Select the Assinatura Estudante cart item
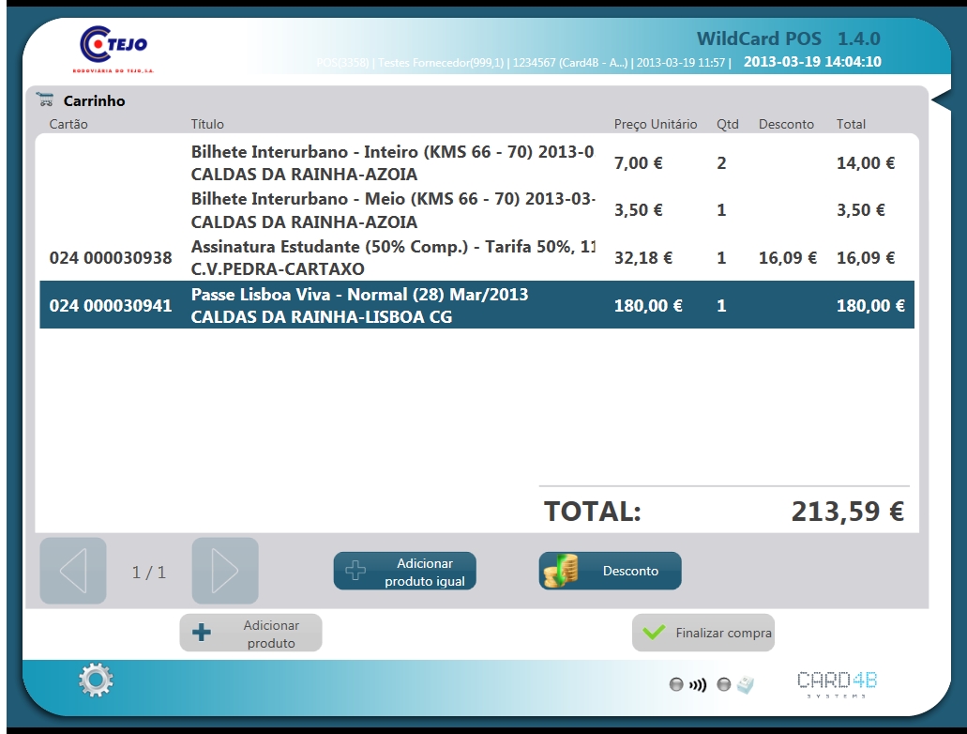 392,258
